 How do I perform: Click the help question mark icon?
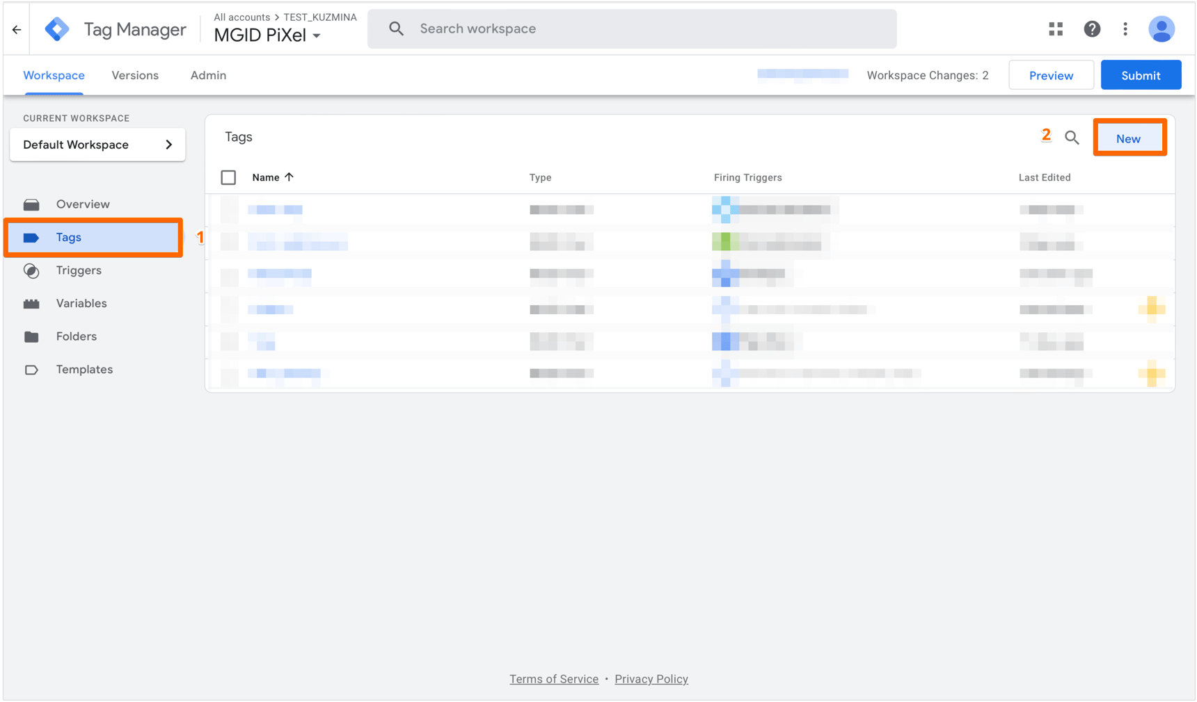[x=1092, y=28]
